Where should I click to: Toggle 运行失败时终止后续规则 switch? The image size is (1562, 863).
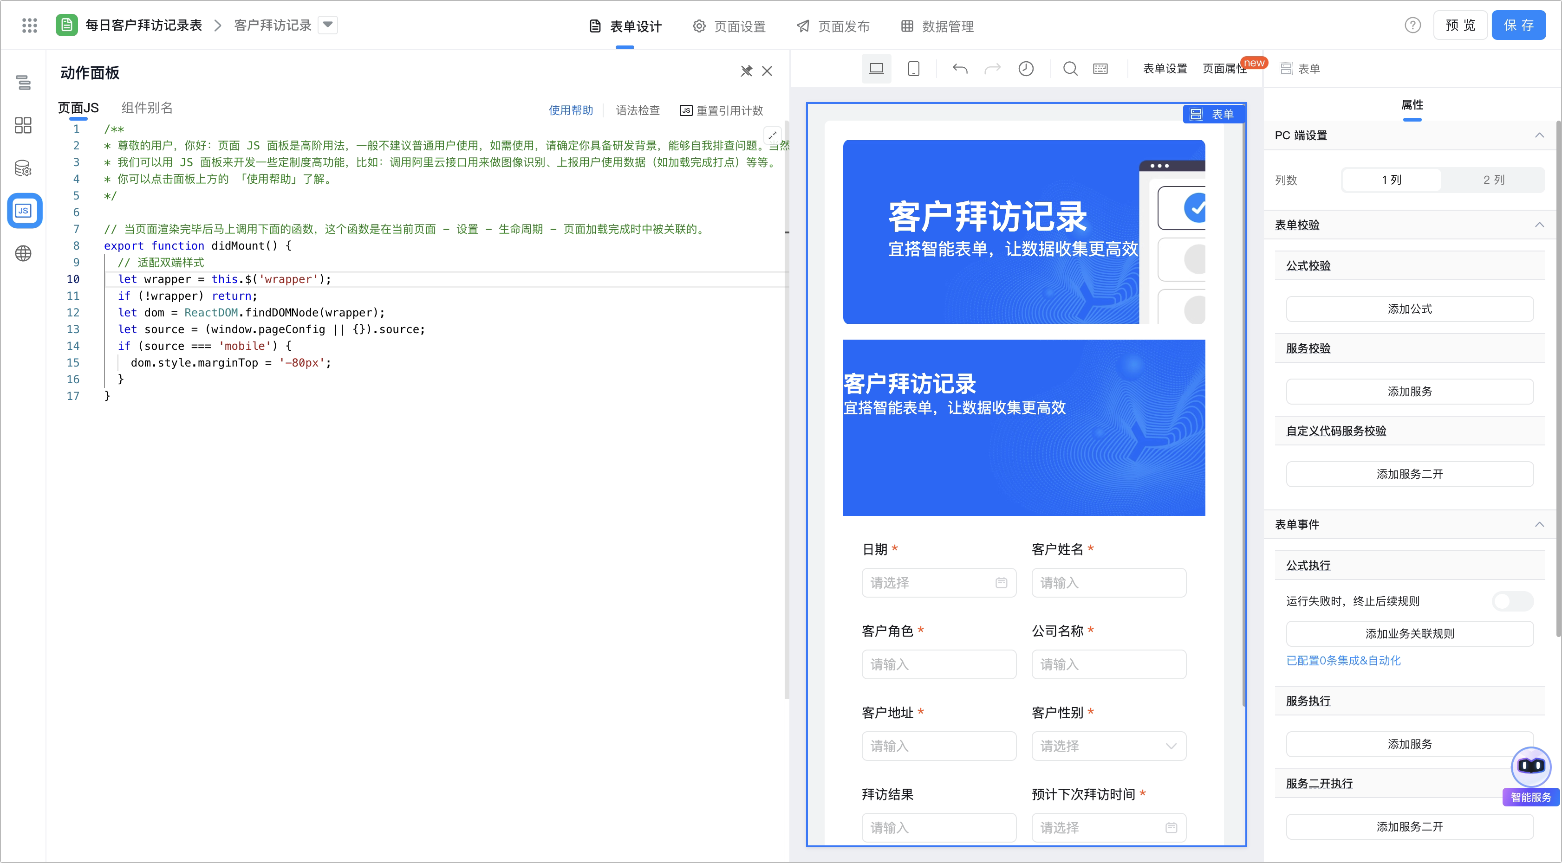[x=1512, y=600]
